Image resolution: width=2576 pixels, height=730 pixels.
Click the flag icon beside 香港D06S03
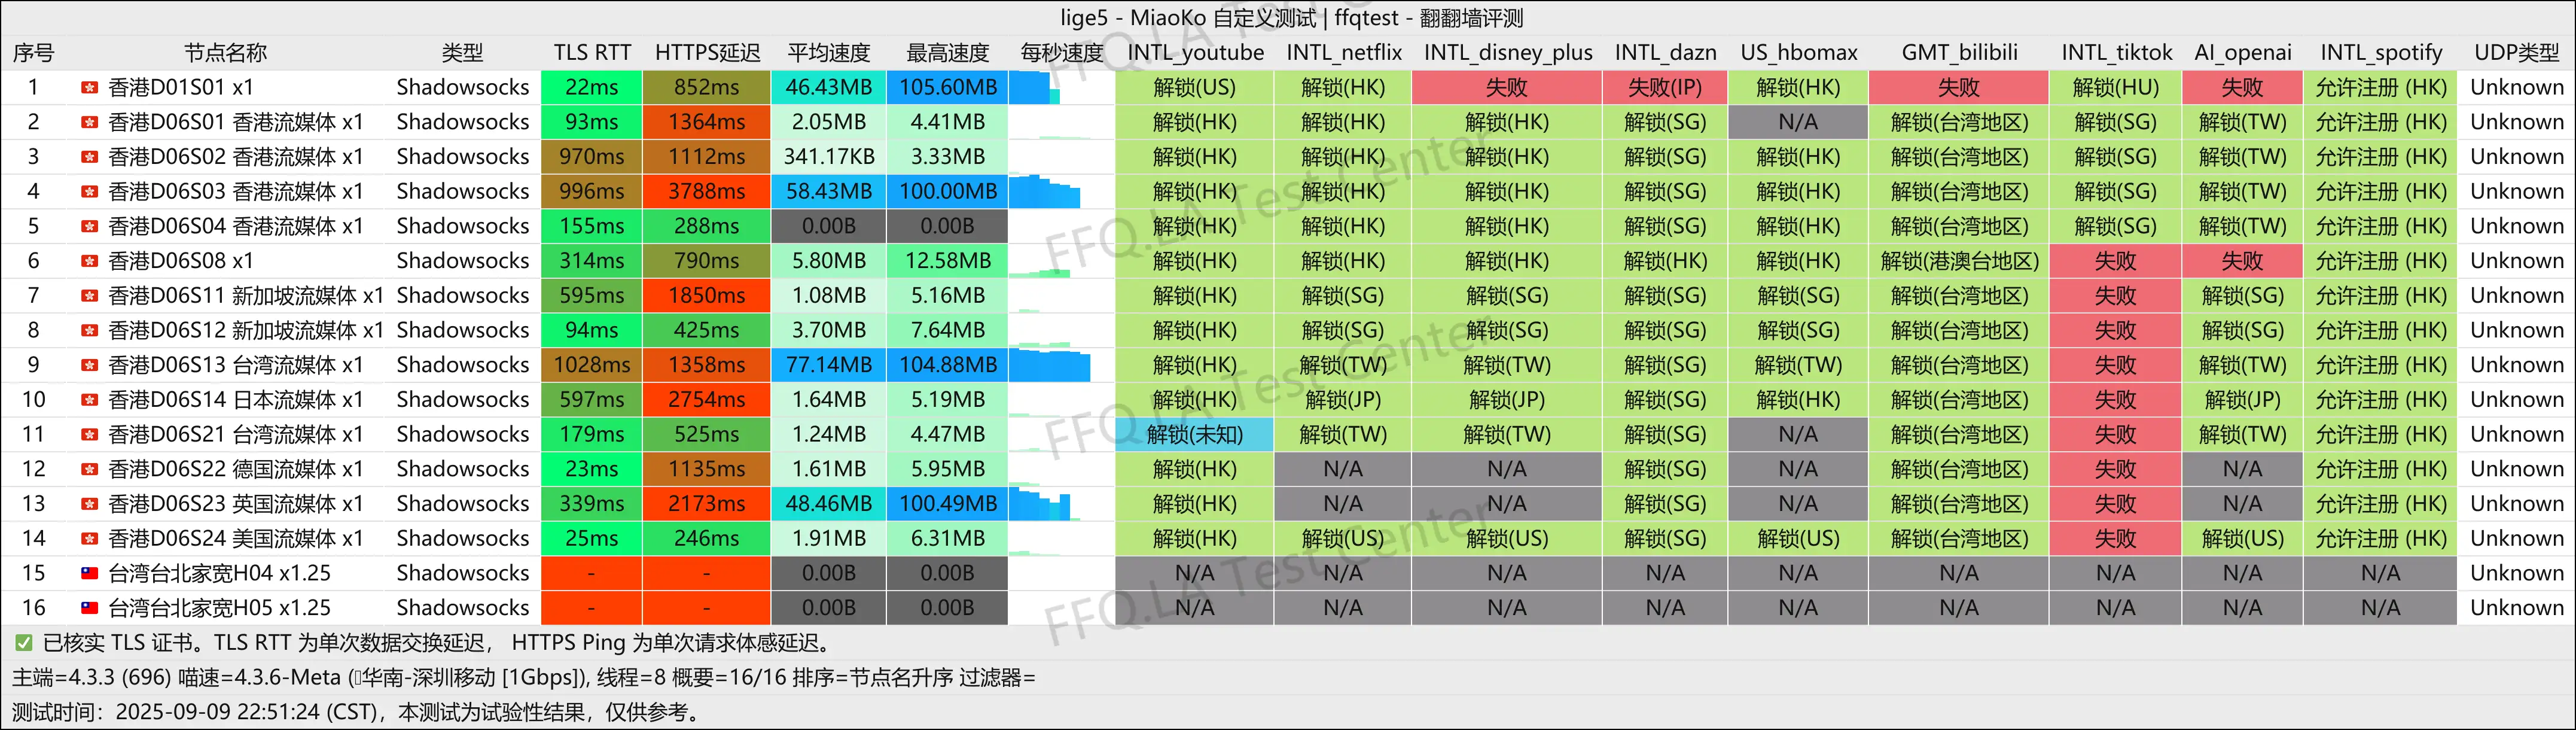pos(90,192)
